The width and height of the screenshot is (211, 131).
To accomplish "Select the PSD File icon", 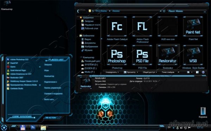I will coord(142,57).
